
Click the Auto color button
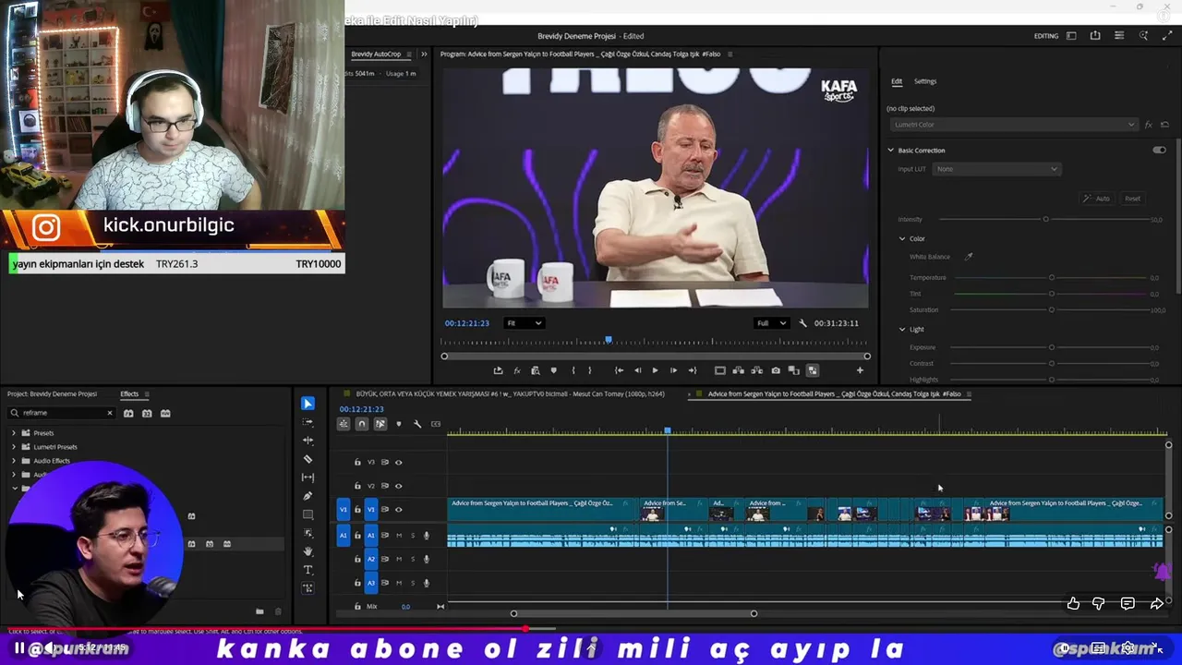pos(1097,199)
